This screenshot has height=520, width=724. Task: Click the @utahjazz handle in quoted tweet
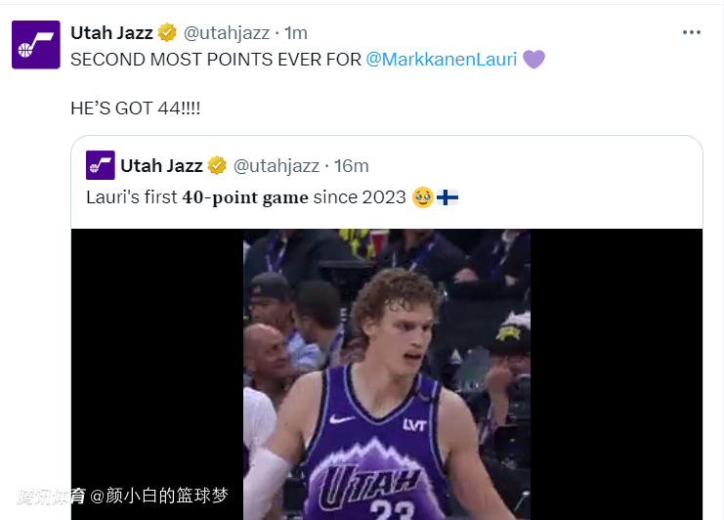coord(275,165)
